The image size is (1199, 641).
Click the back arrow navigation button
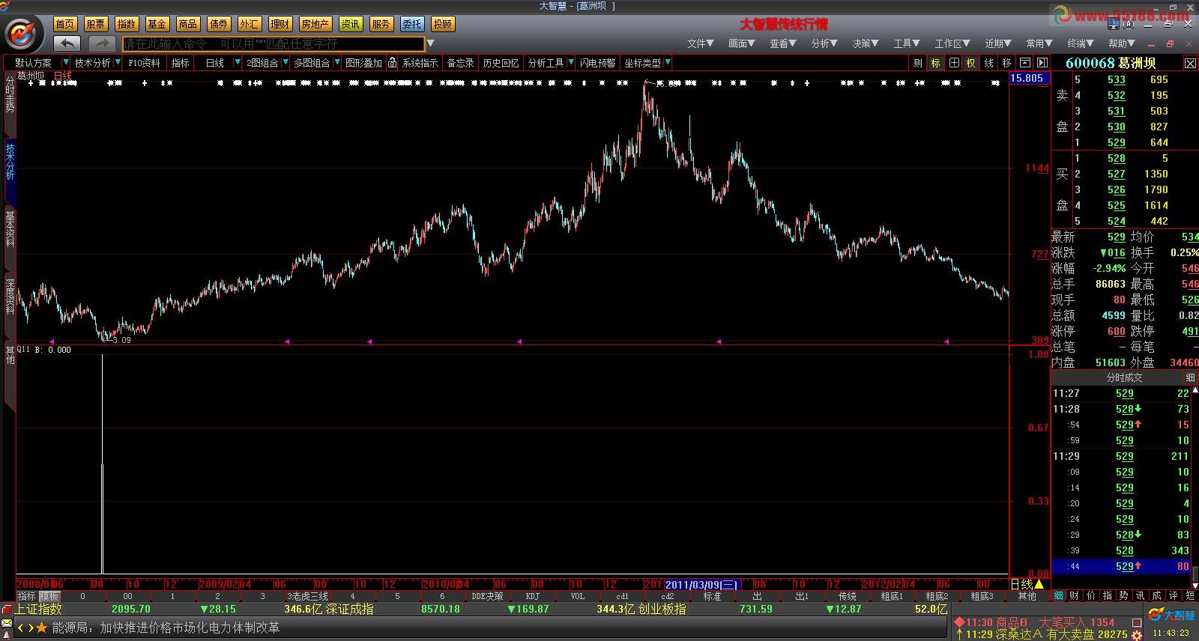point(67,43)
